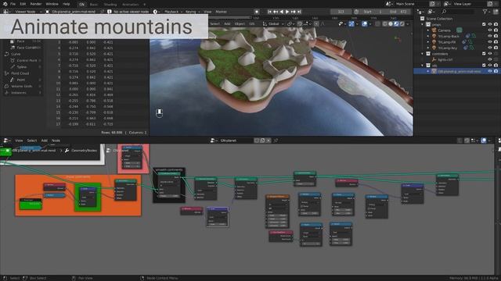Toggle show gizmos in the viewport
Viewport: 501px width, 281px height.
point(351,24)
